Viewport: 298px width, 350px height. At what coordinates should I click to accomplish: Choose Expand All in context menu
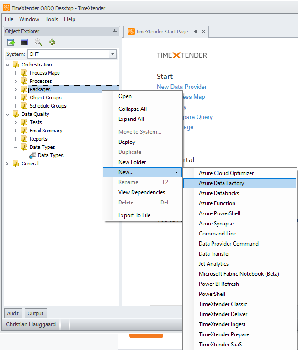tap(142, 119)
